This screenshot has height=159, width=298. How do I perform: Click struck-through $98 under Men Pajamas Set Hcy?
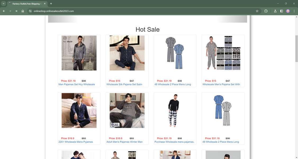[x=84, y=81]
